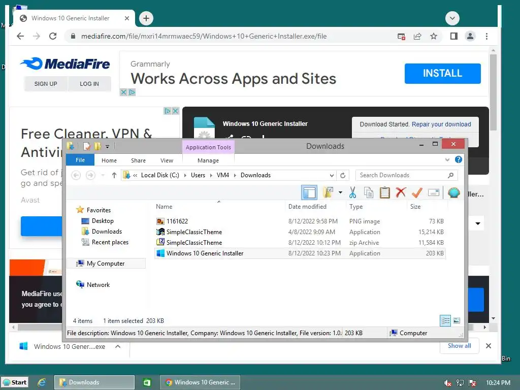Click Show all downloads button
Viewport: 520px width, 390px height.
pos(459,346)
